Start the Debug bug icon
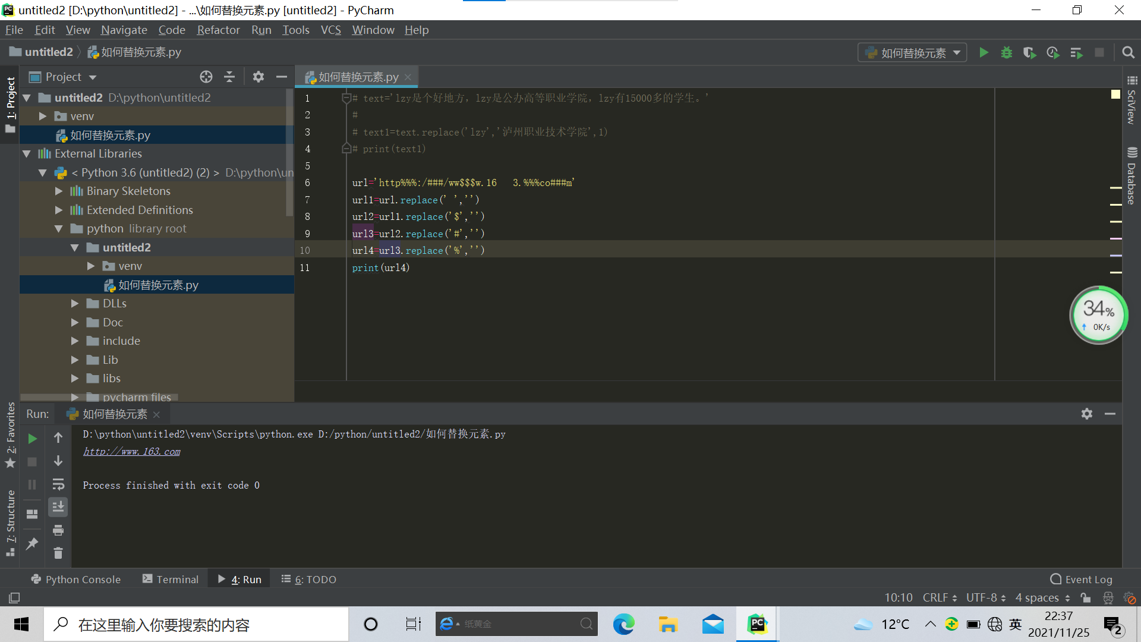 pos(1006,53)
